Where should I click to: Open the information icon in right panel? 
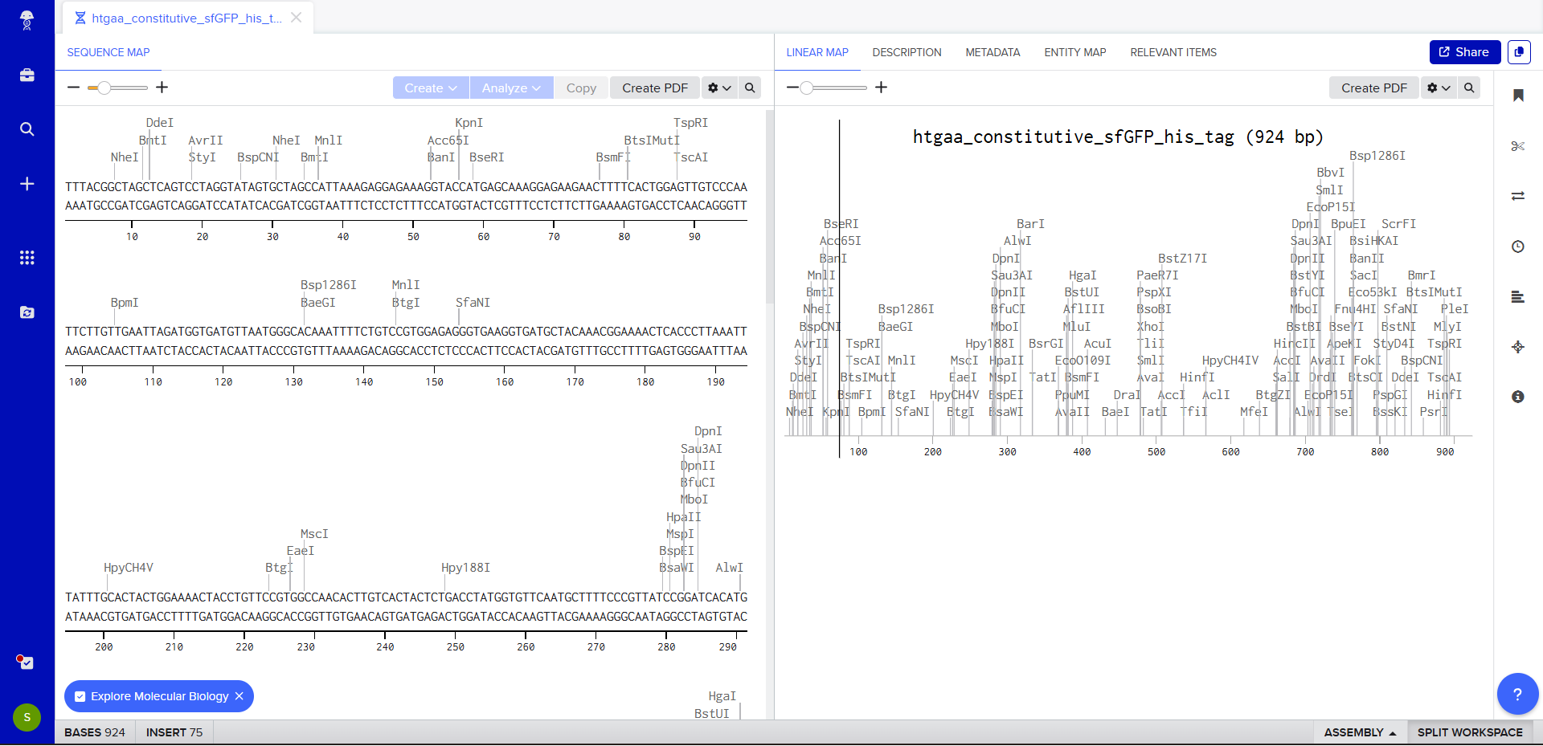click(1517, 397)
